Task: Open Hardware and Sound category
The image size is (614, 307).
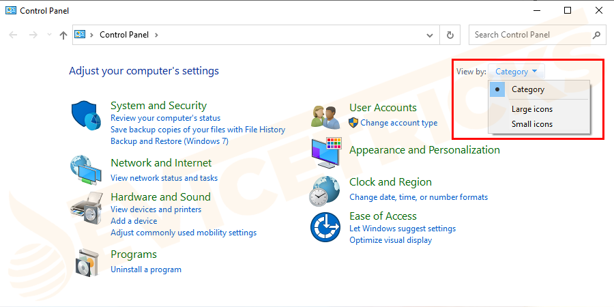Action: pyautogui.click(x=160, y=197)
